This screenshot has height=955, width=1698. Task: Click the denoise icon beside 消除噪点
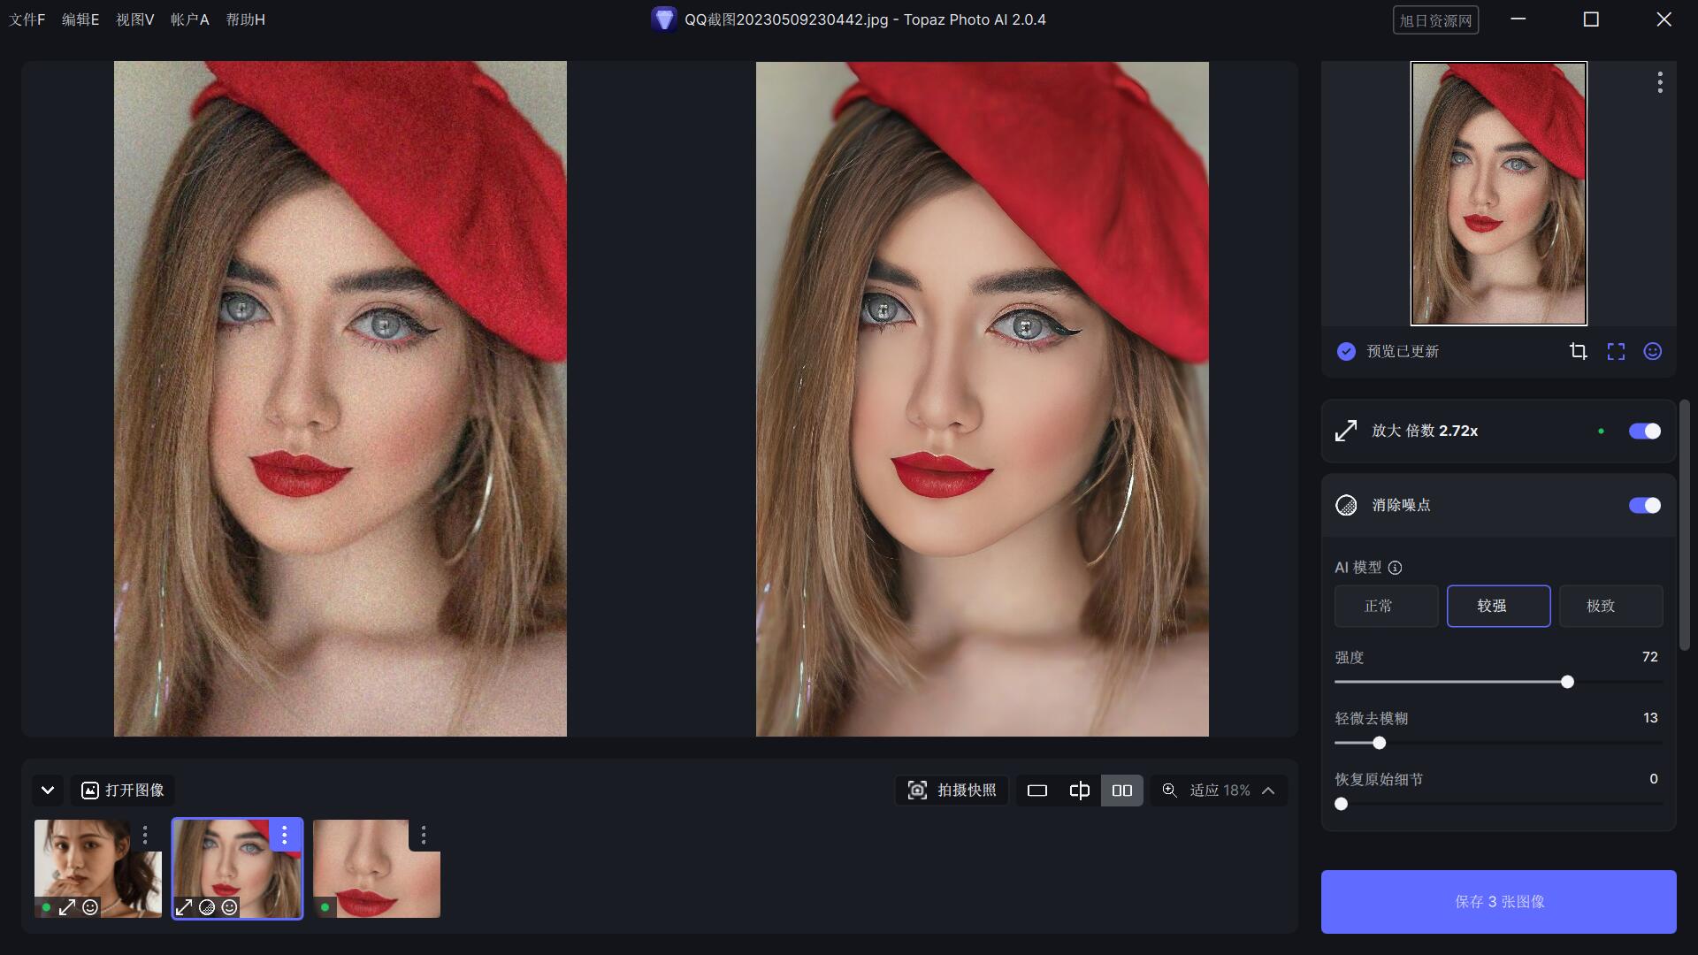click(1346, 505)
